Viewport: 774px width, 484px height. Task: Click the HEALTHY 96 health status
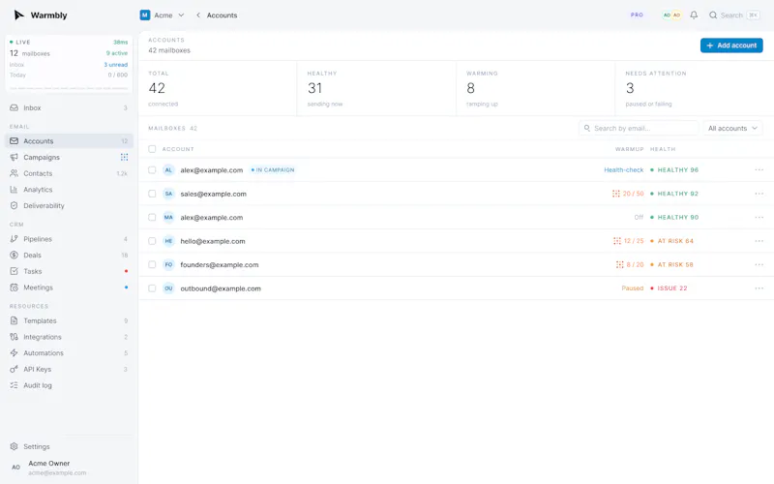tap(673, 170)
